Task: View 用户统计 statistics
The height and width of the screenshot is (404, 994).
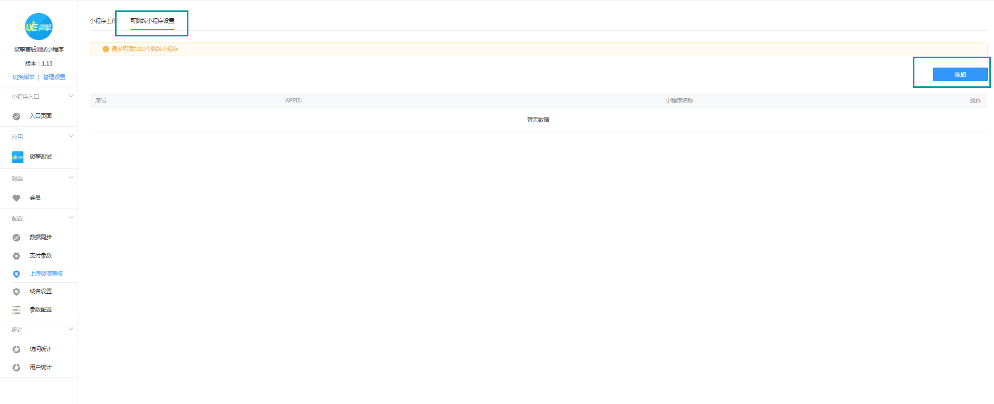Action: (41, 367)
